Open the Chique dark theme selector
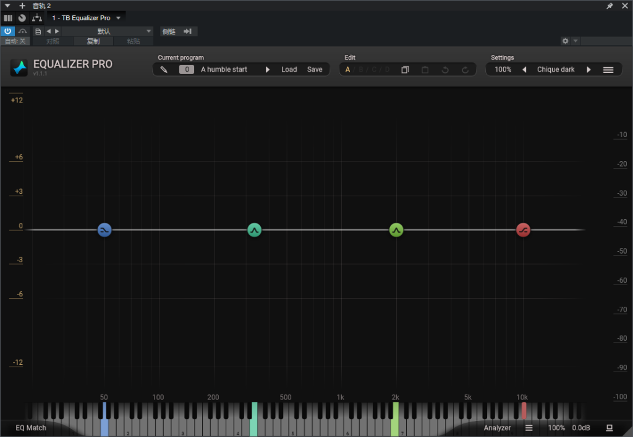633x437 pixels. coord(556,69)
